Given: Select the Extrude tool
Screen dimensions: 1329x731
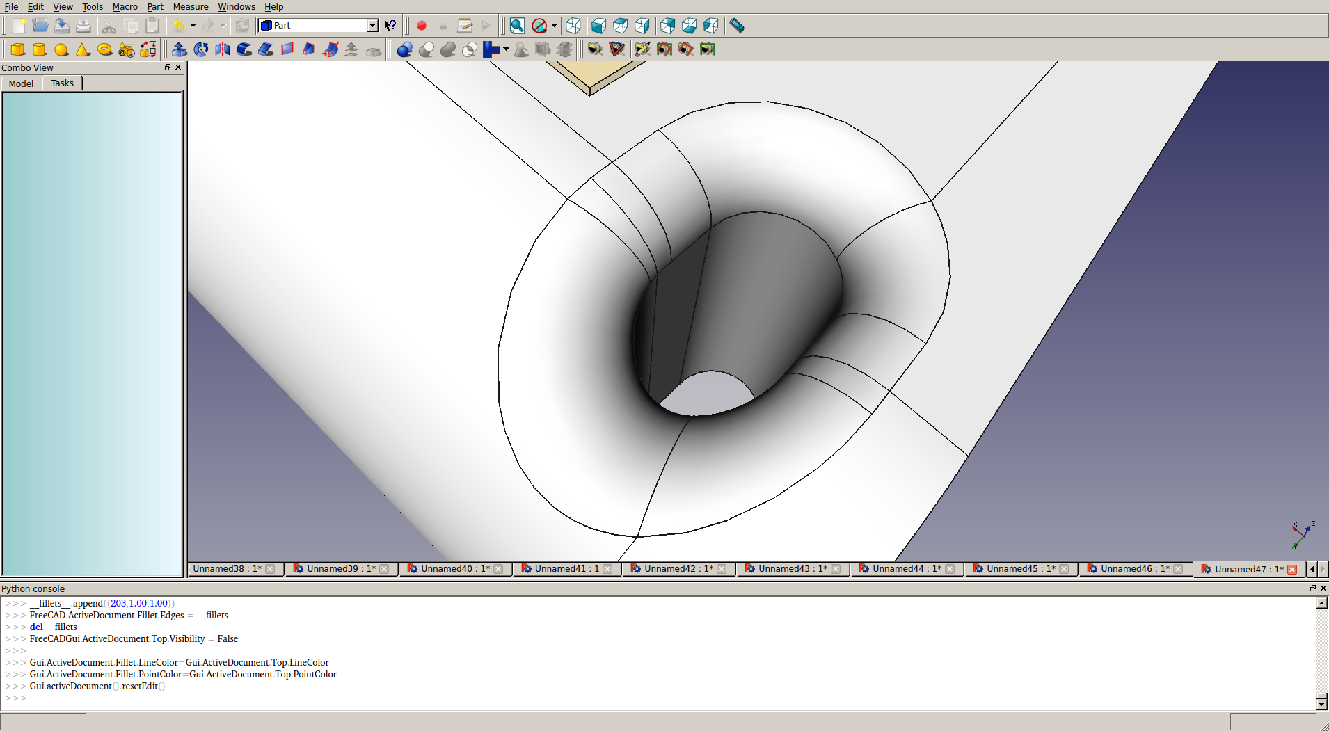Looking at the screenshot, I should pos(179,49).
